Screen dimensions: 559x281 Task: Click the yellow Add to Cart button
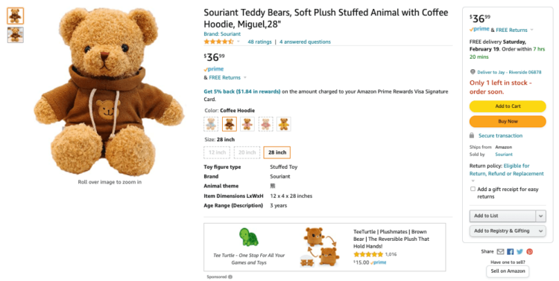pyautogui.click(x=508, y=106)
